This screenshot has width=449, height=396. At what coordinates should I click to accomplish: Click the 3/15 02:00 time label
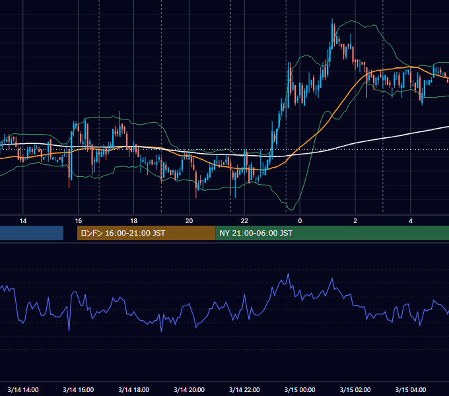click(355, 389)
